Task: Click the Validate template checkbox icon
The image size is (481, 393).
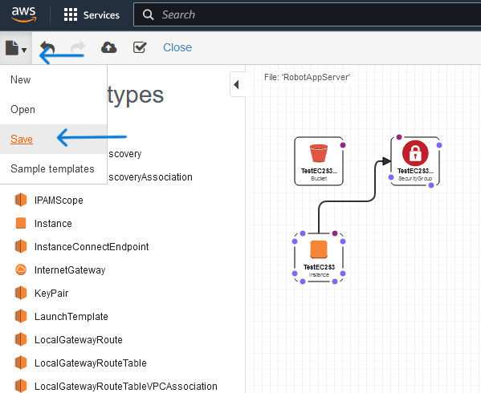Action: point(140,47)
